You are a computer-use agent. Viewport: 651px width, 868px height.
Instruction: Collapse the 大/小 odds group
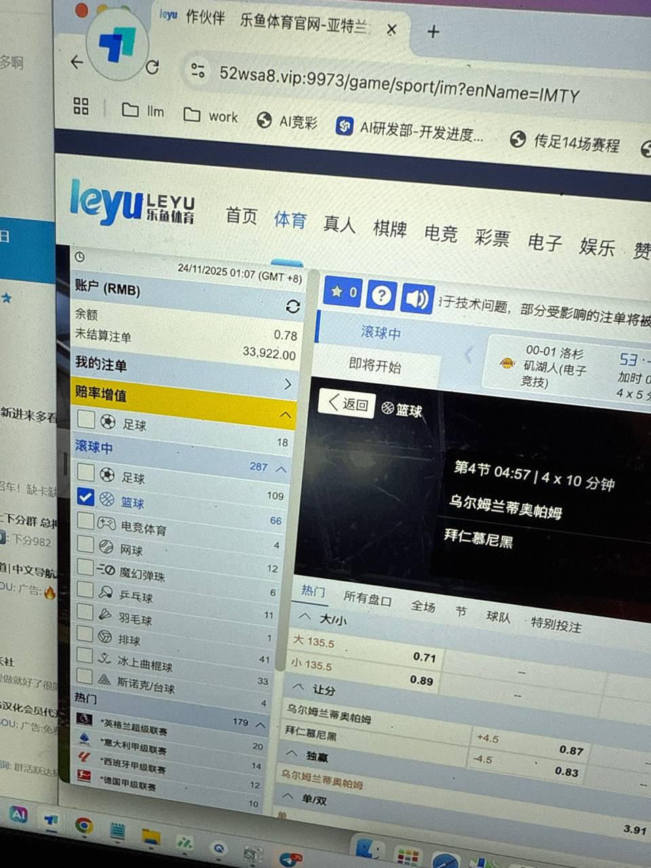pos(305,616)
